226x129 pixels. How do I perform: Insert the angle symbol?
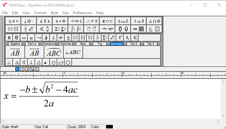(9, 63)
